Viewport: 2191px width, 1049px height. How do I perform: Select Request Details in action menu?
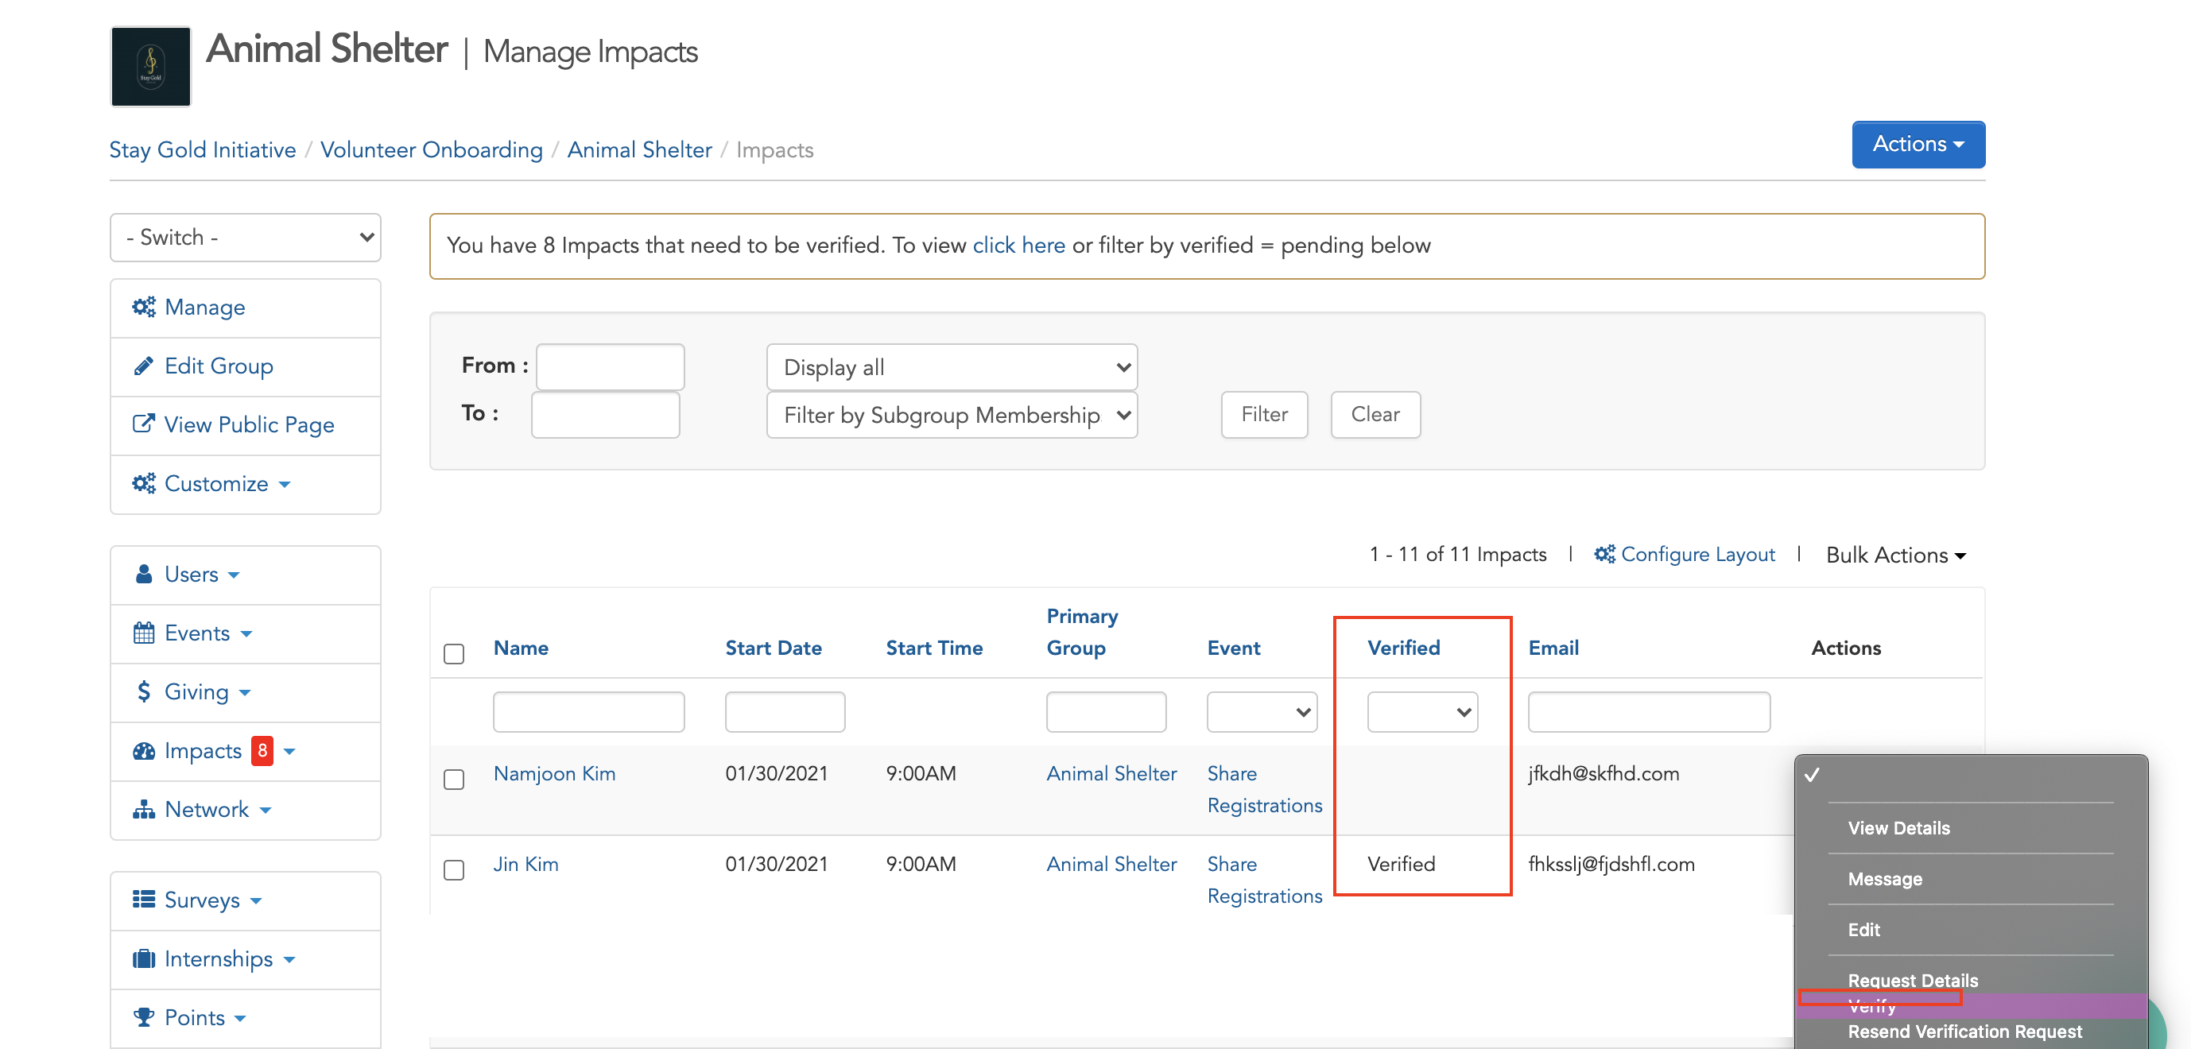1913,980
